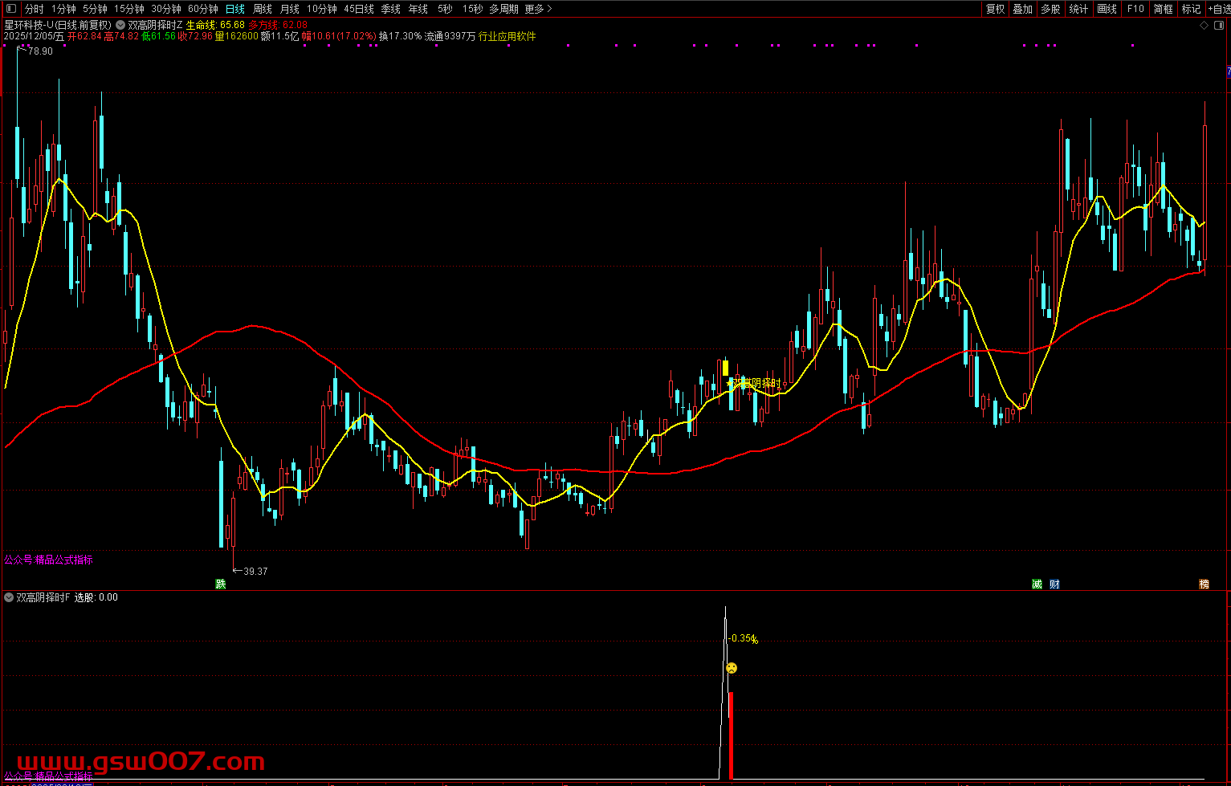Select the 60分钟 period tab
The width and height of the screenshot is (1231, 786).
pyautogui.click(x=203, y=9)
